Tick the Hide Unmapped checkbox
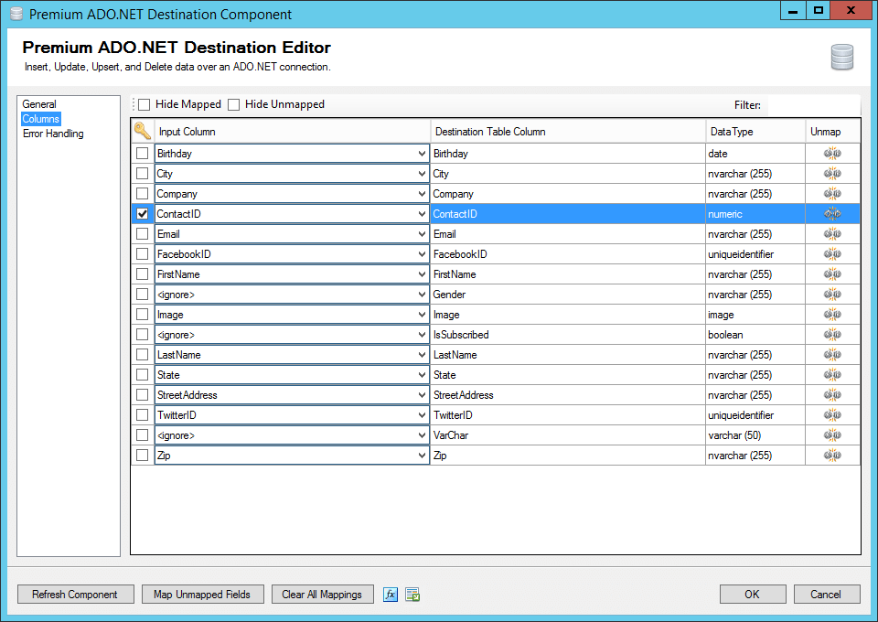The height and width of the screenshot is (622, 878). tap(234, 104)
